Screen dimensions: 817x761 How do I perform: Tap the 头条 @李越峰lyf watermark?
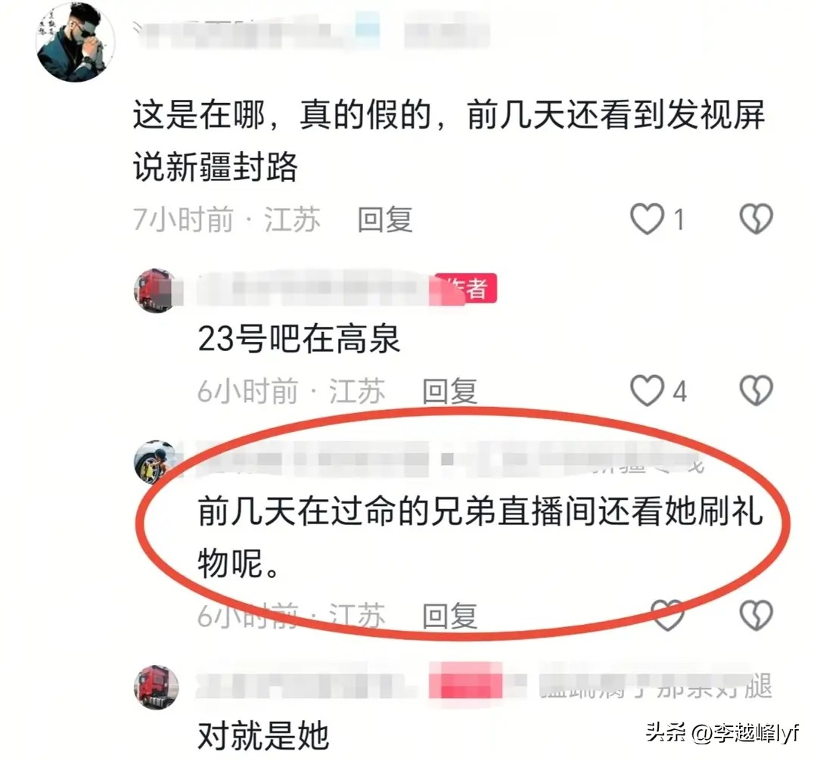[x=722, y=734]
